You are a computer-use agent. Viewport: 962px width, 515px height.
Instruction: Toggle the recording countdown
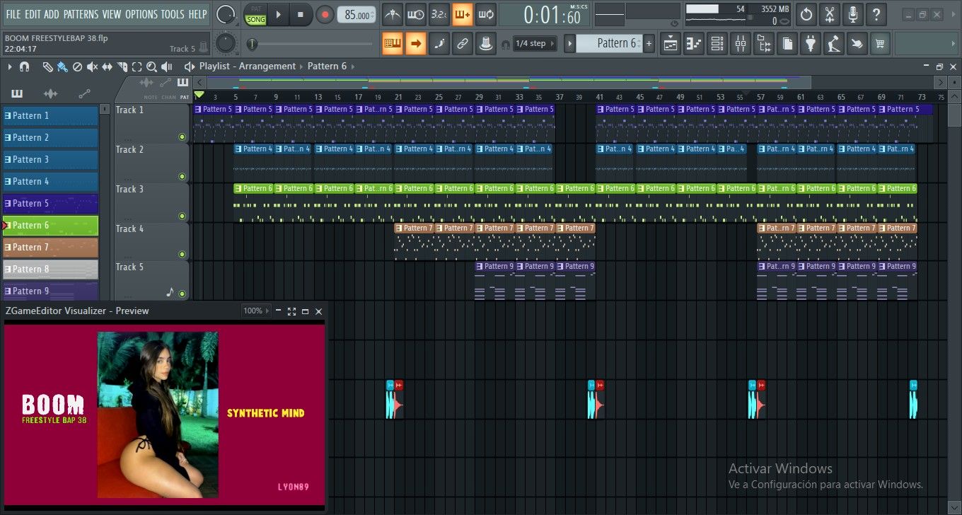(x=439, y=14)
